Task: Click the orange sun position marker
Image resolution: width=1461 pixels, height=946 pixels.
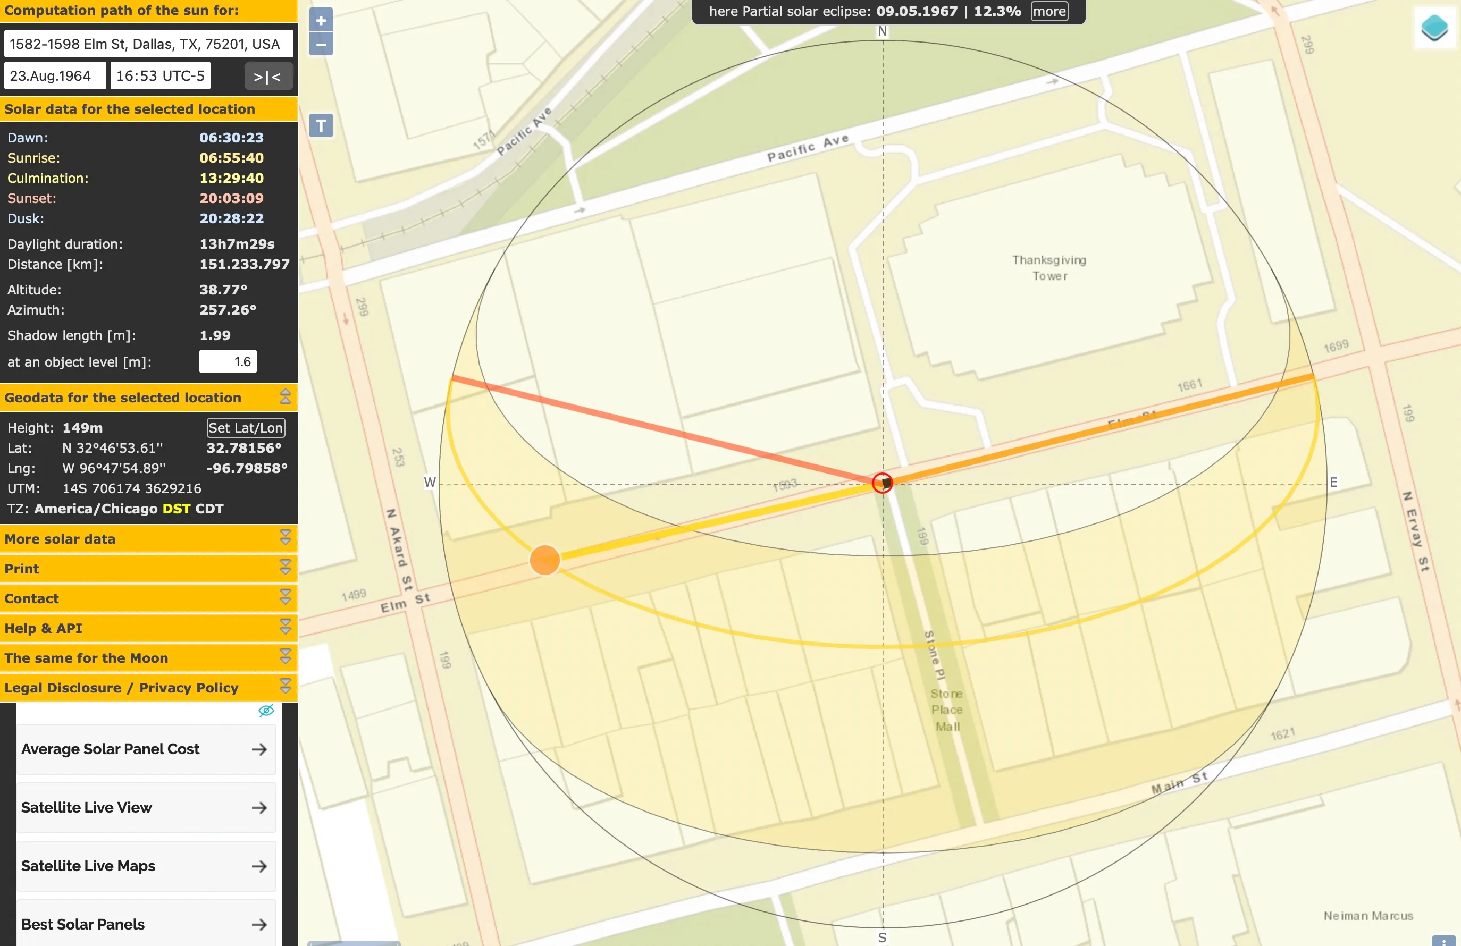Action: pos(544,560)
